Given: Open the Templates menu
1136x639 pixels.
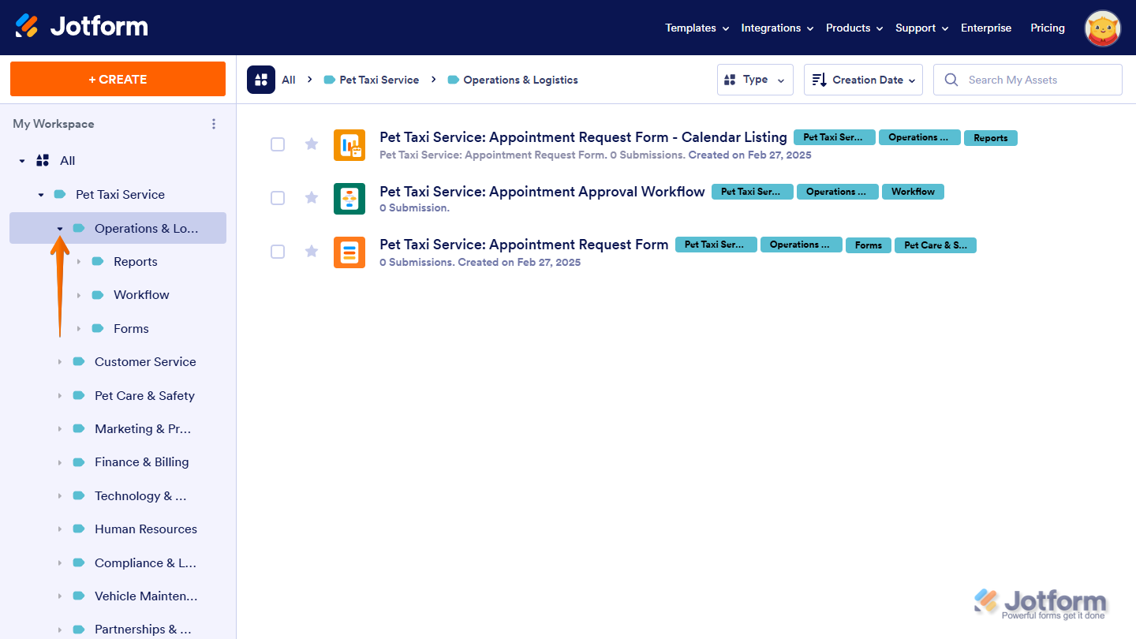Looking at the screenshot, I should (697, 28).
